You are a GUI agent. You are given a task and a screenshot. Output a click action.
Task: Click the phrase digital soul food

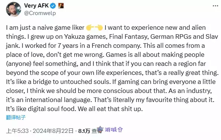(x=52, y=109)
